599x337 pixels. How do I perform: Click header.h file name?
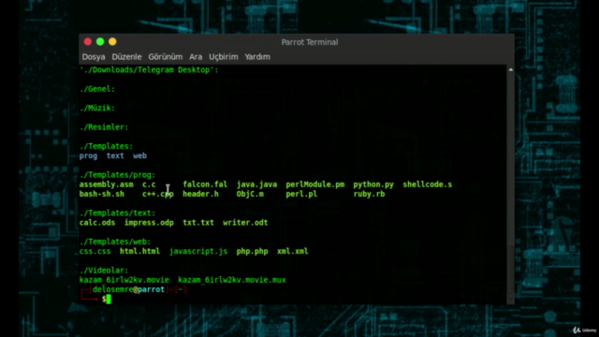pos(200,194)
